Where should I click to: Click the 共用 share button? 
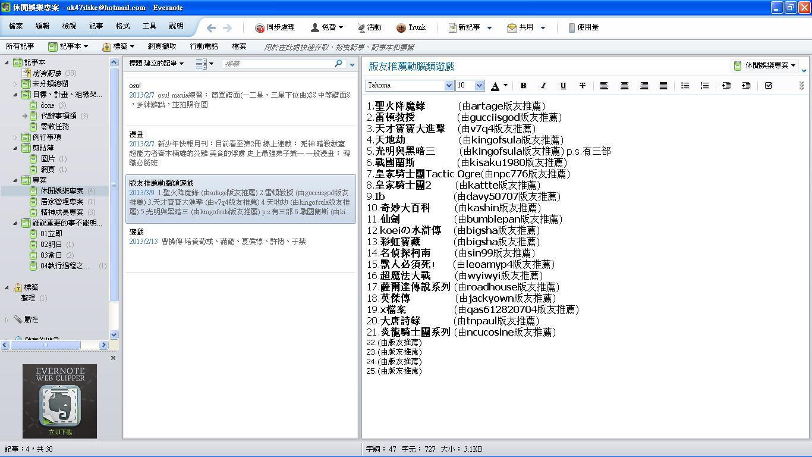click(520, 27)
